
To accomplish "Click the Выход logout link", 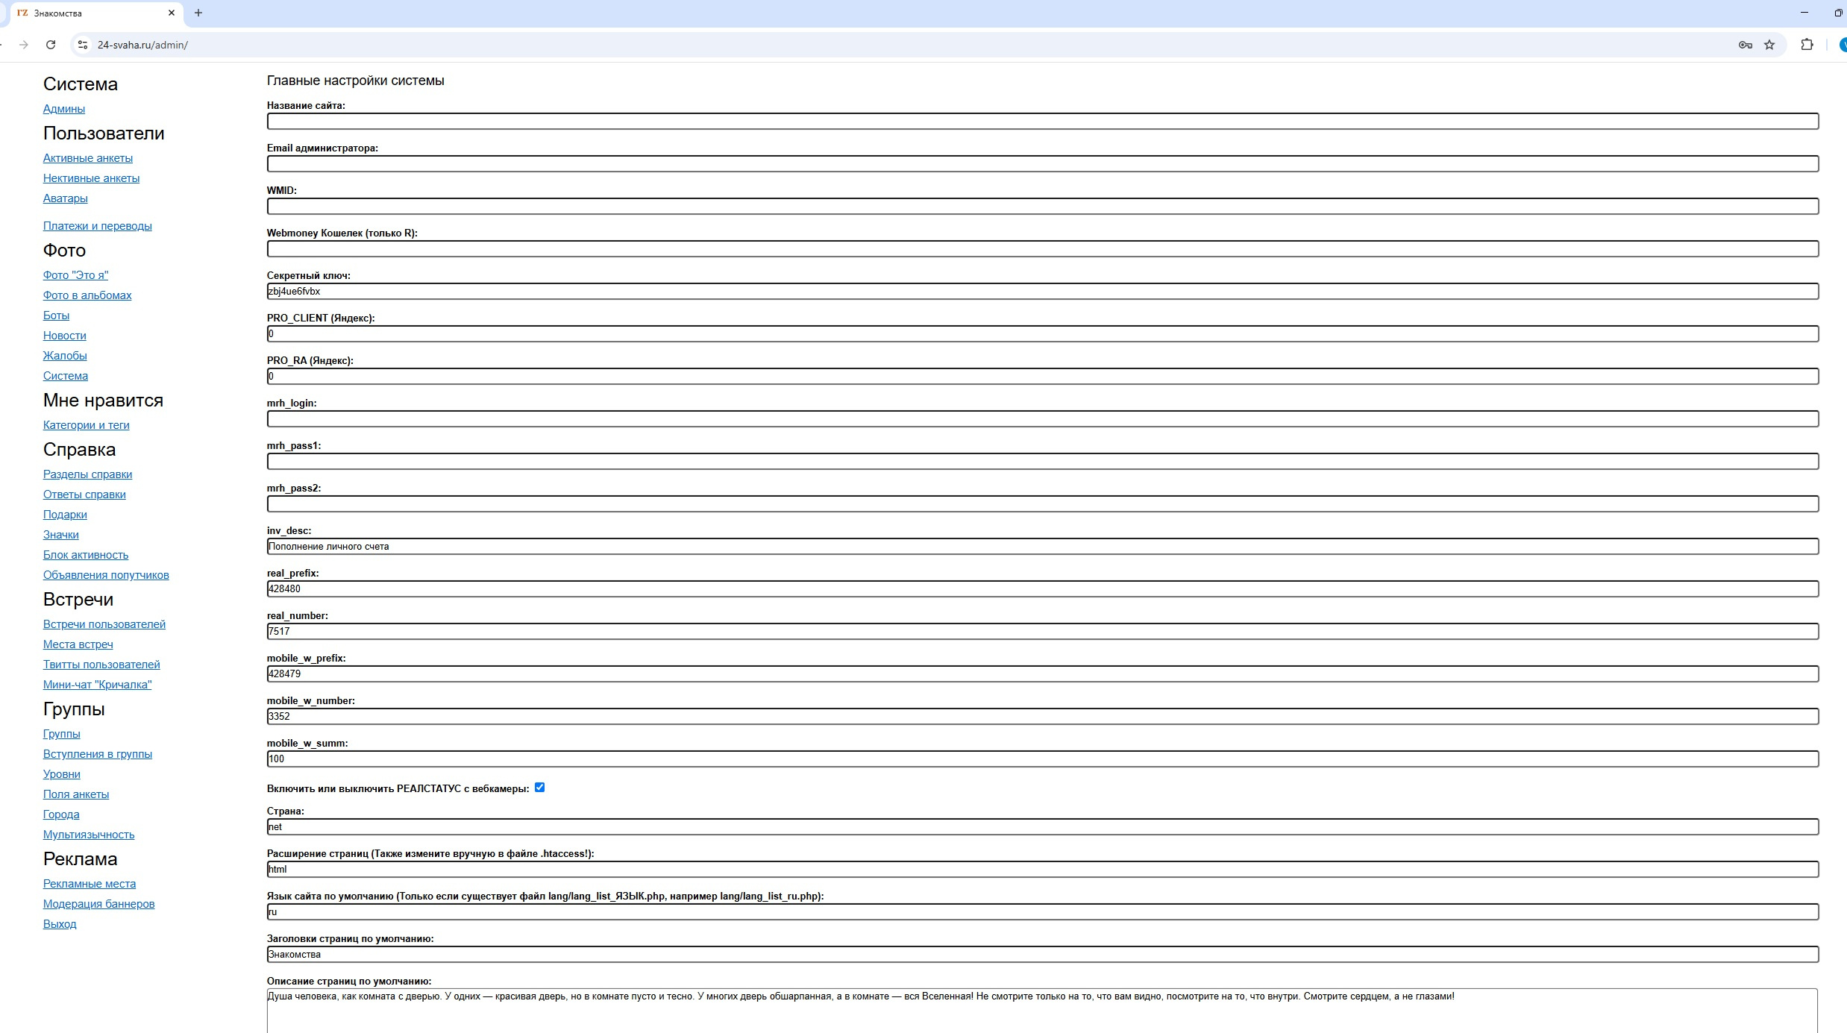I will click(60, 924).
